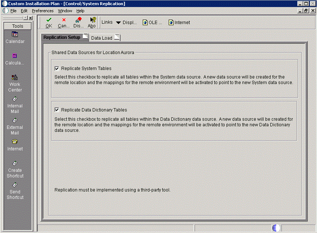Open the Preferences menu

pos(43,11)
